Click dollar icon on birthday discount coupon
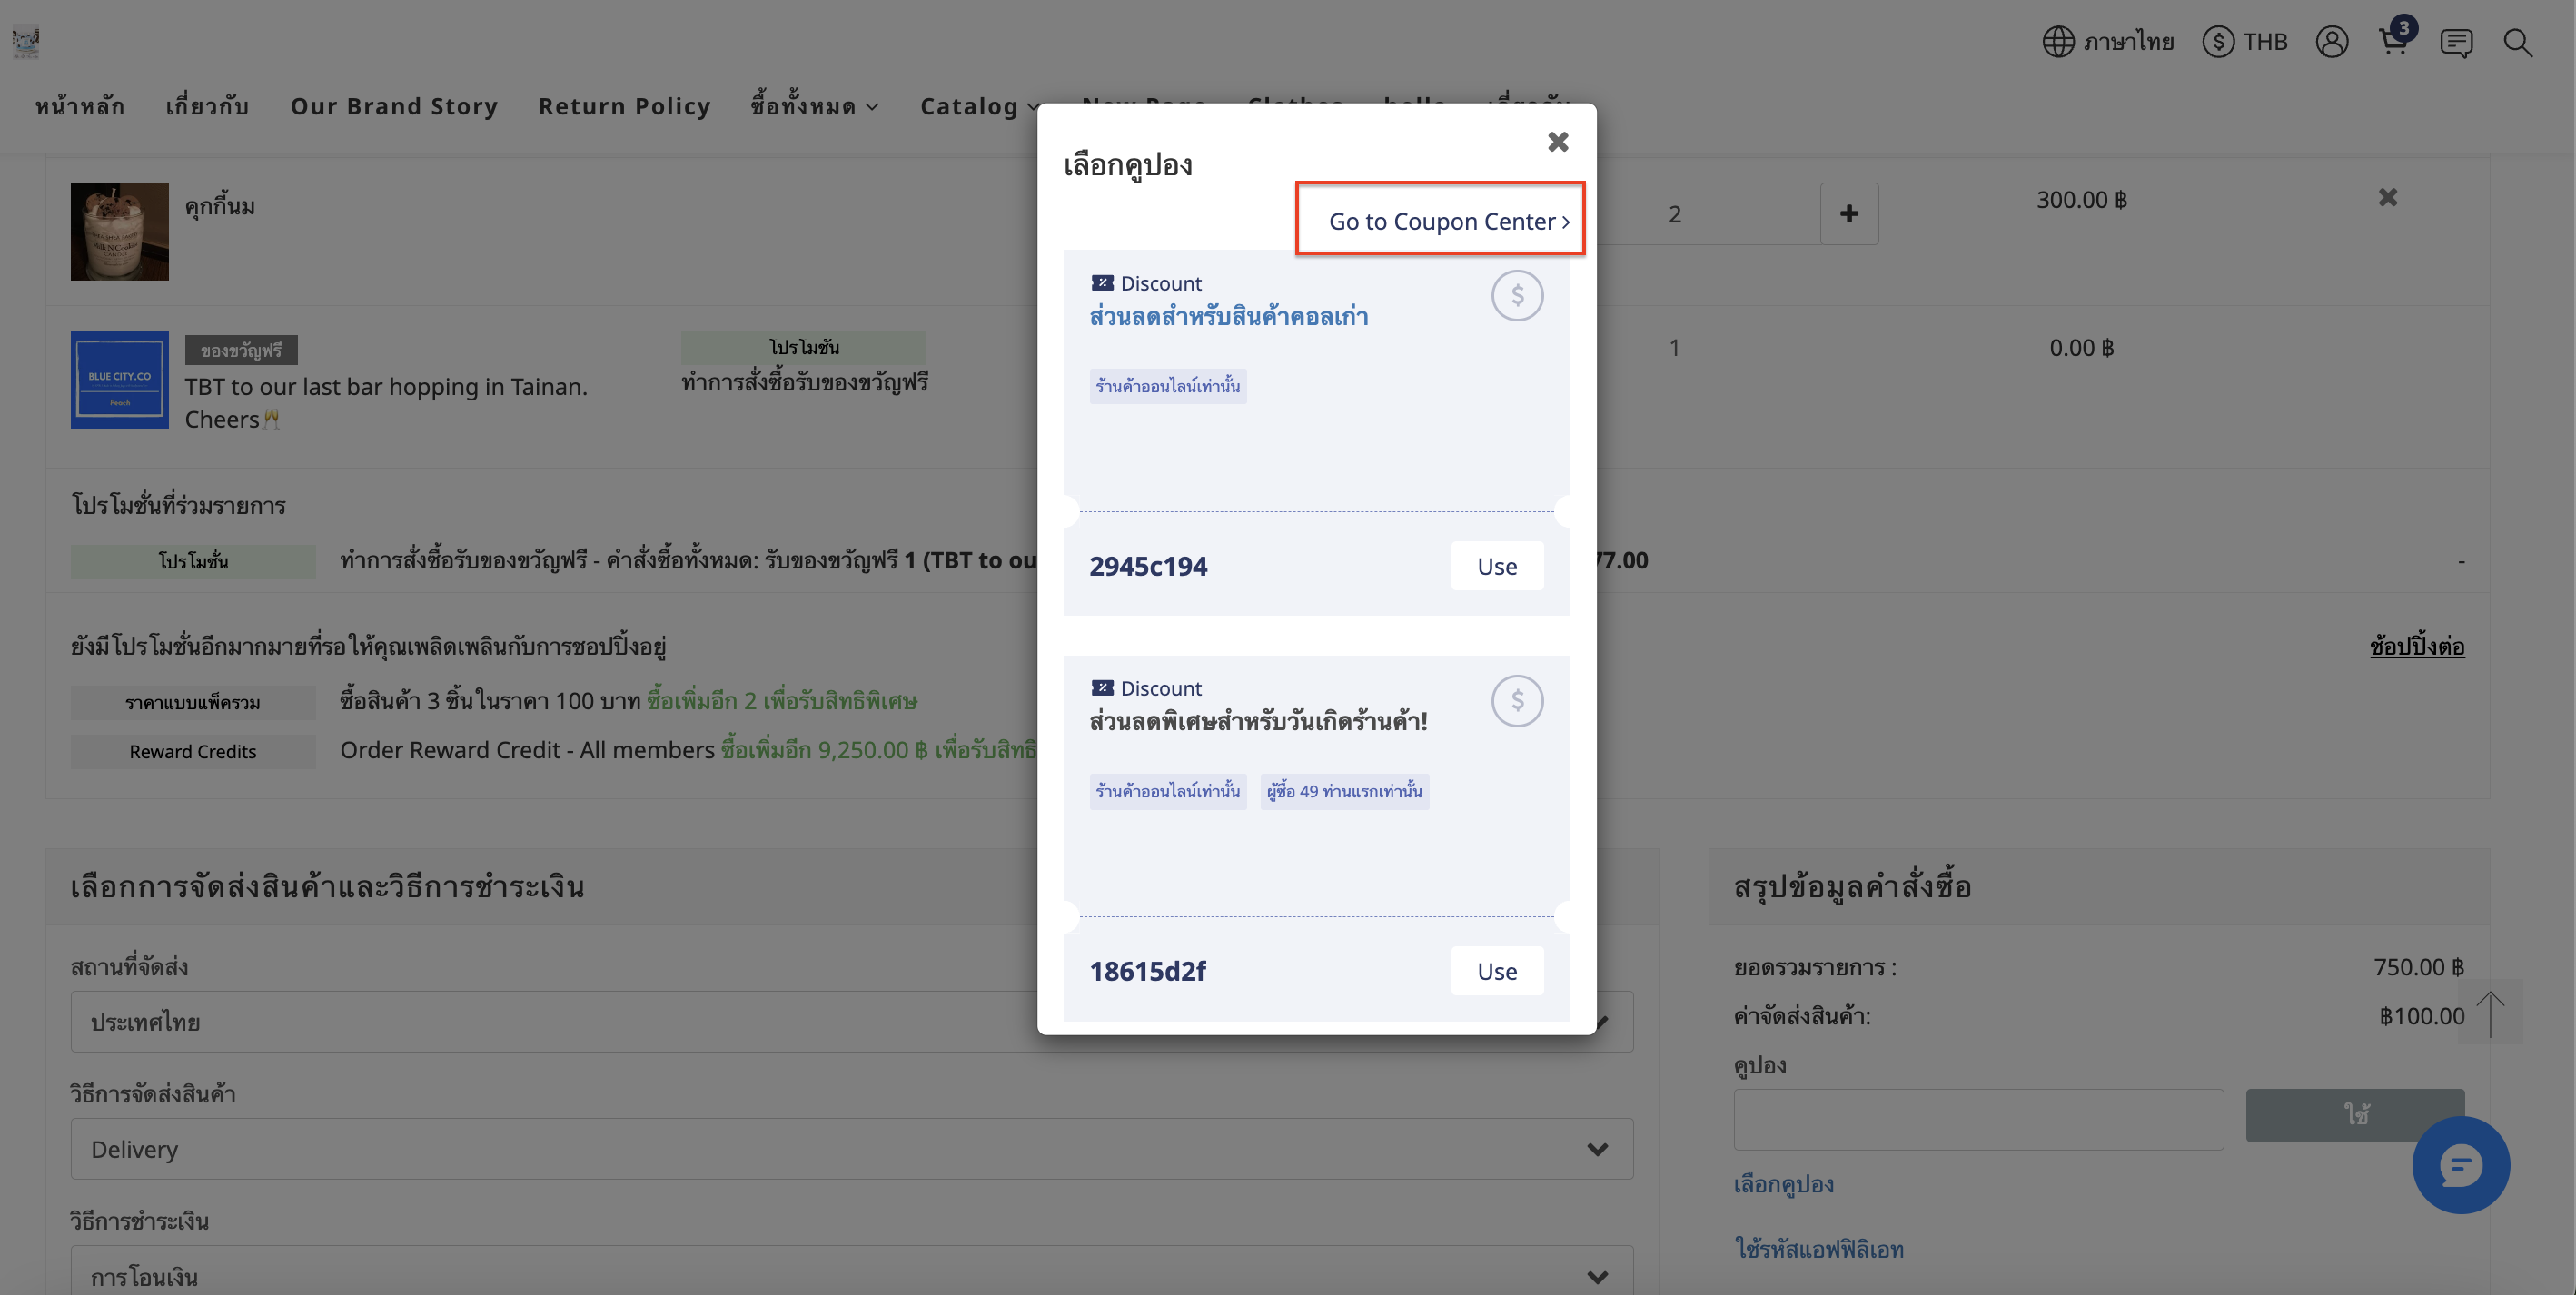The height and width of the screenshot is (1295, 2576). (1516, 701)
